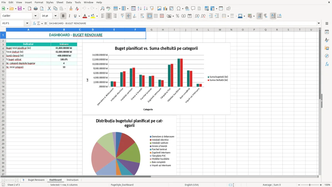Open the Paste options dropdown arrow
This screenshot has height=187, width=332.
point(65,9)
